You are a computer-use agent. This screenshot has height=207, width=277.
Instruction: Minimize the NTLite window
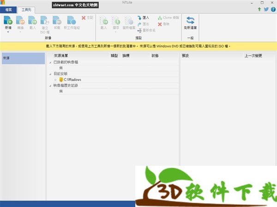pyautogui.click(x=252, y=3)
